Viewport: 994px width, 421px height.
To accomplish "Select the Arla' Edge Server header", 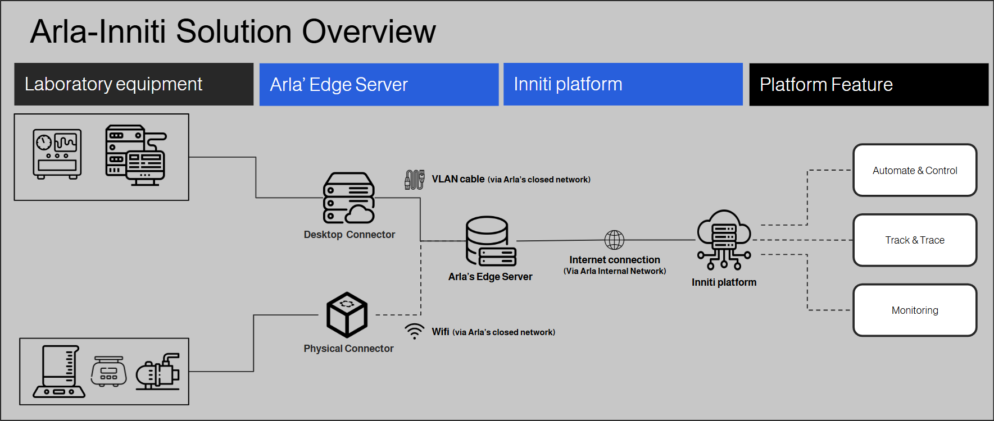I will pos(379,84).
